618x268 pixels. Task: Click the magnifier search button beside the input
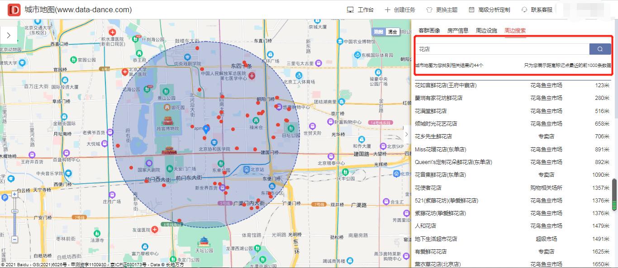tap(600, 49)
